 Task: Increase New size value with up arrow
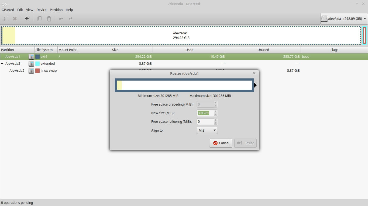coord(215,111)
